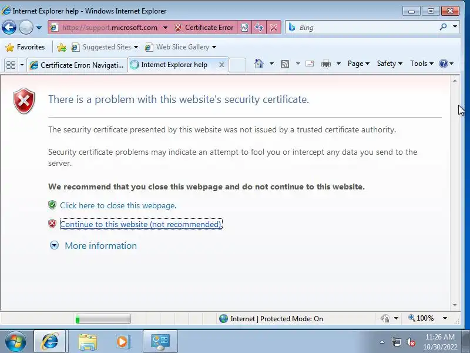The height and width of the screenshot is (353, 470).
Task: Run search with magnifier icon
Action: 443,27
